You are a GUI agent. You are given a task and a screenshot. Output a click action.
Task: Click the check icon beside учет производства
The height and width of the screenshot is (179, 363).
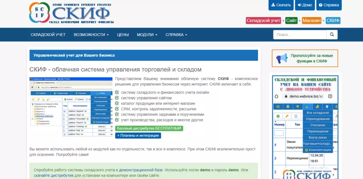117,120
